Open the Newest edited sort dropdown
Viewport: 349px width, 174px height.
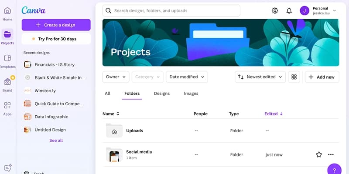(260, 77)
